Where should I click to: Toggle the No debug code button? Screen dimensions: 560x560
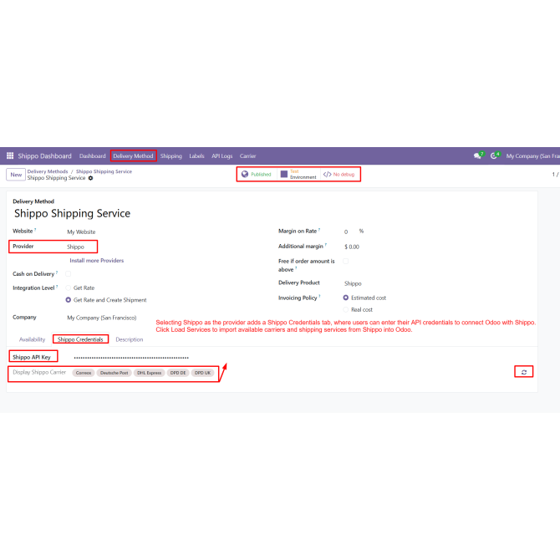(339, 175)
